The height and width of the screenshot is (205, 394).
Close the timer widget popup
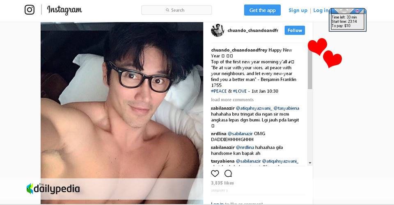pyautogui.click(x=357, y=11)
